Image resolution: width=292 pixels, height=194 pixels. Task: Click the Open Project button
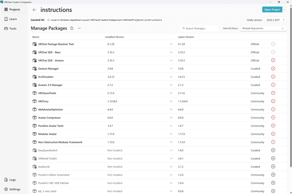(x=272, y=10)
